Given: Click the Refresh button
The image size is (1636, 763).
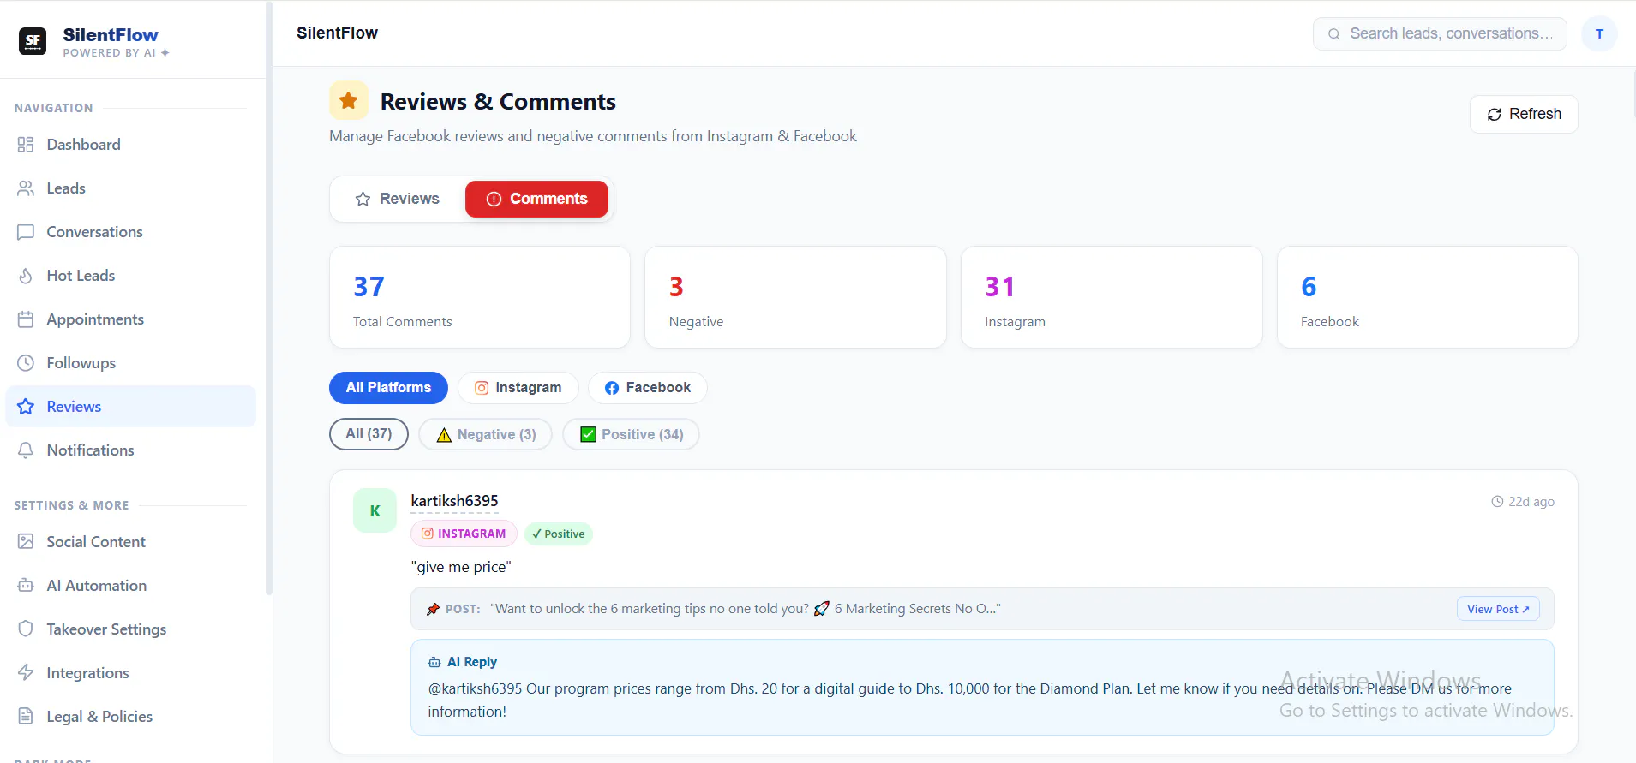Looking at the screenshot, I should [1524, 114].
